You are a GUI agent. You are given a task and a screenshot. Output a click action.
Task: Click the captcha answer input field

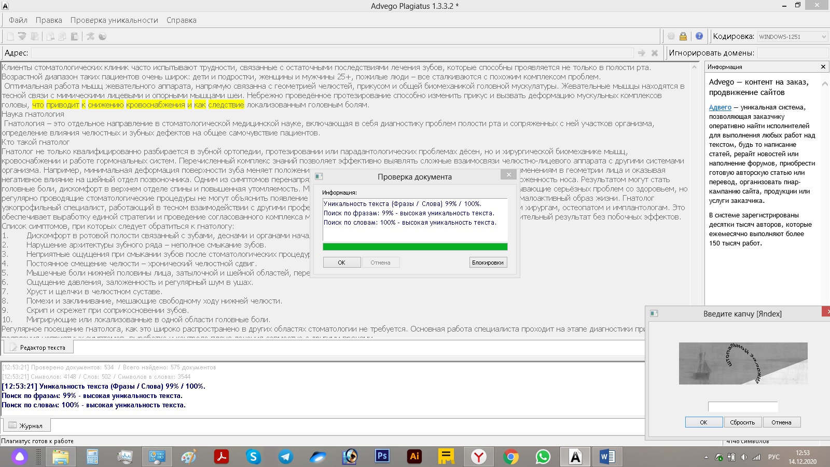(743, 407)
